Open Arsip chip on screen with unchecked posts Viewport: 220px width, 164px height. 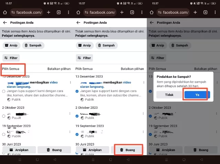[x=11, y=45]
